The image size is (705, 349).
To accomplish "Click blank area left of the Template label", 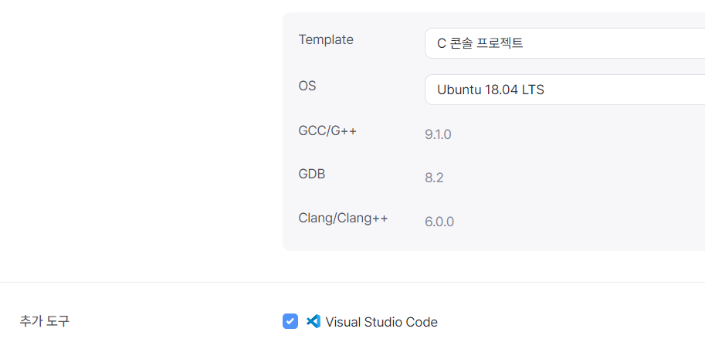I will coord(139,39).
